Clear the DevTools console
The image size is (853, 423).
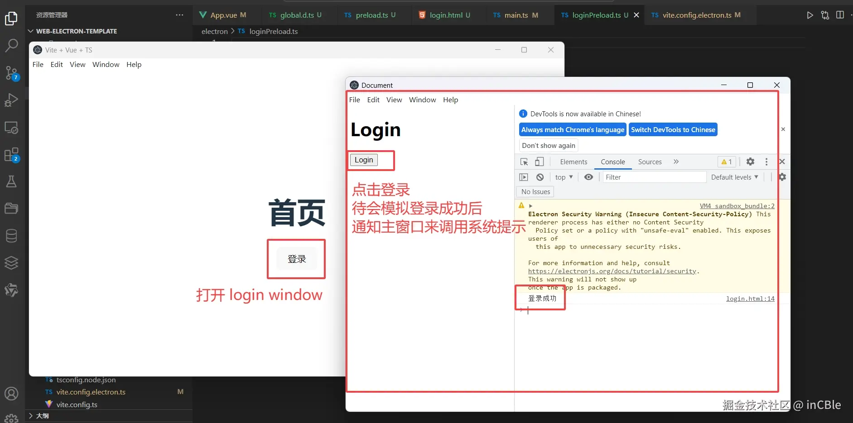[x=540, y=177]
